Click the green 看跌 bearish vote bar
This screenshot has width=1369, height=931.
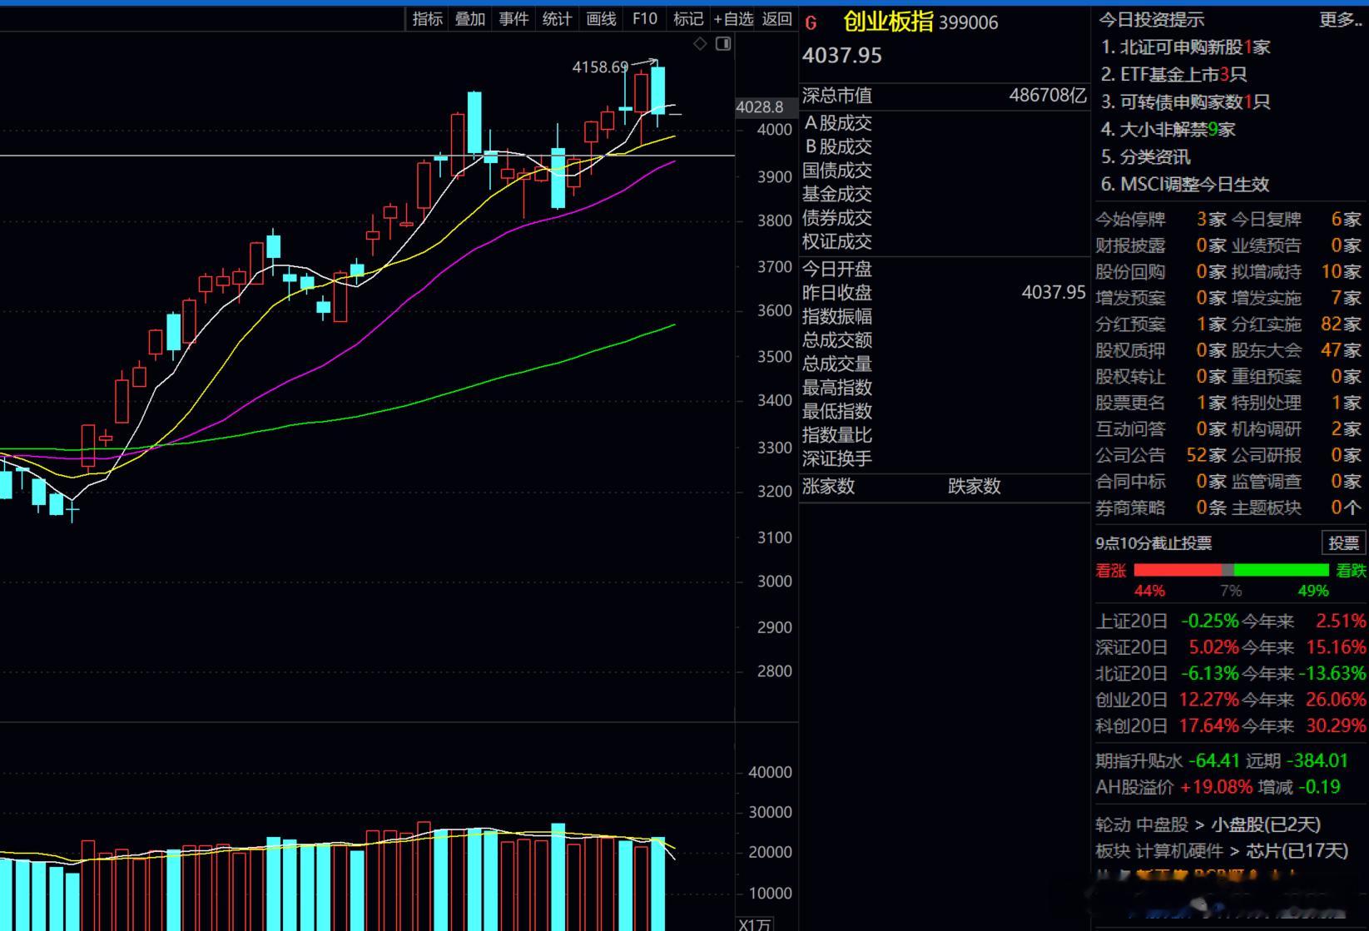click(x=1282, y=570)
